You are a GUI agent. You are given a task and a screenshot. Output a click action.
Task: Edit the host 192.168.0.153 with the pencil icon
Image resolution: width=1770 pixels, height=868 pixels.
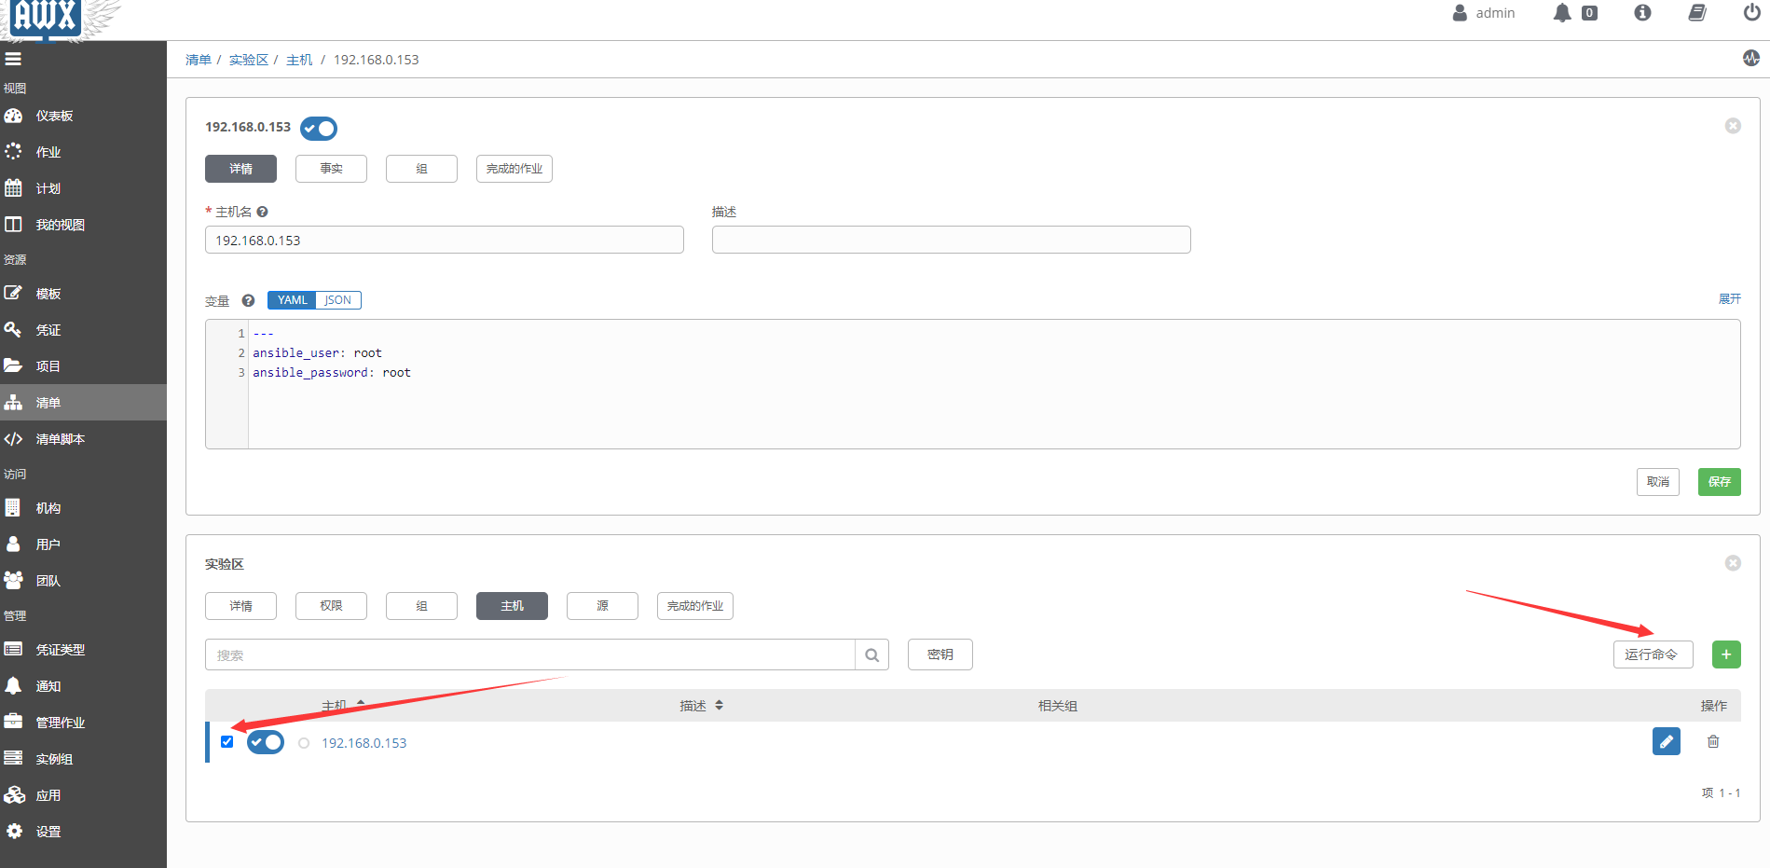pyautogui.click(x=1667, y=741)
